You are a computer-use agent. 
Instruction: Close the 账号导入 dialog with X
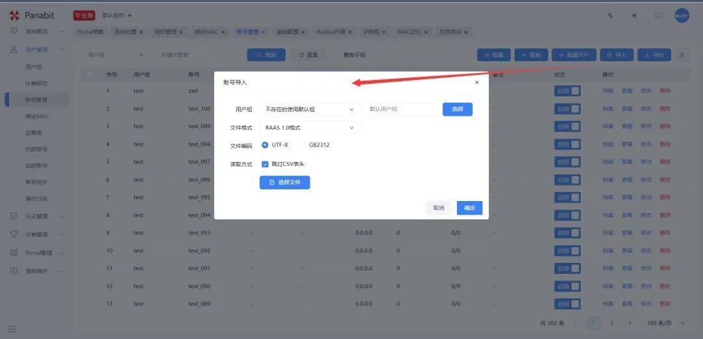coord(476,83)
